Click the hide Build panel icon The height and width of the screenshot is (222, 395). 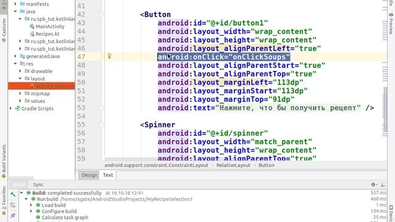(383, 184)
